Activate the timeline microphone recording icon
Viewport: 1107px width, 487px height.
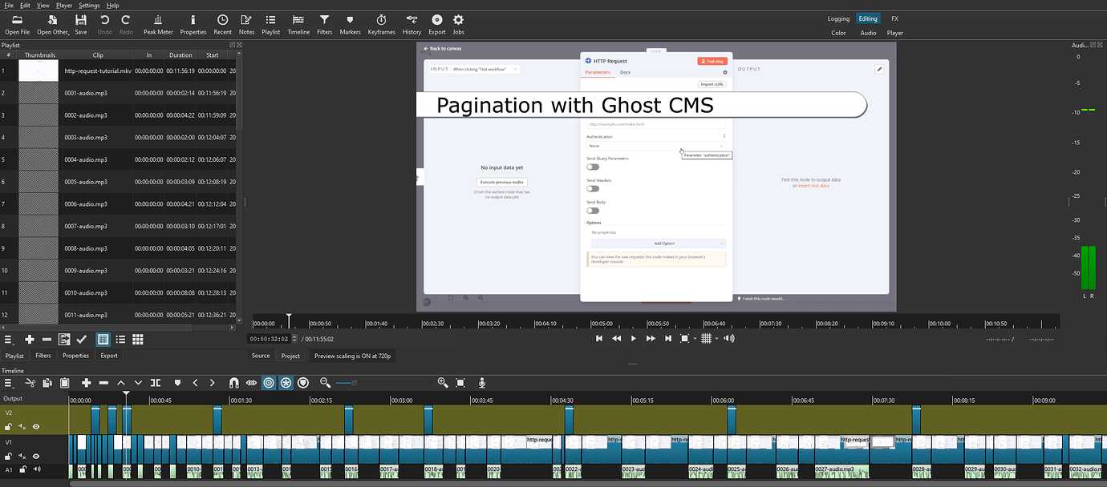point(482,383)
